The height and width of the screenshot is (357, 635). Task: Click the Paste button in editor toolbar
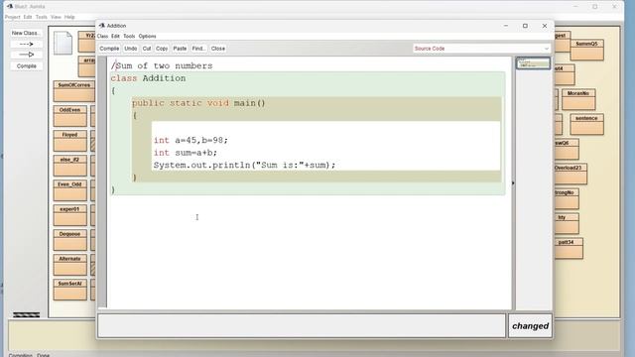(180, 49)
